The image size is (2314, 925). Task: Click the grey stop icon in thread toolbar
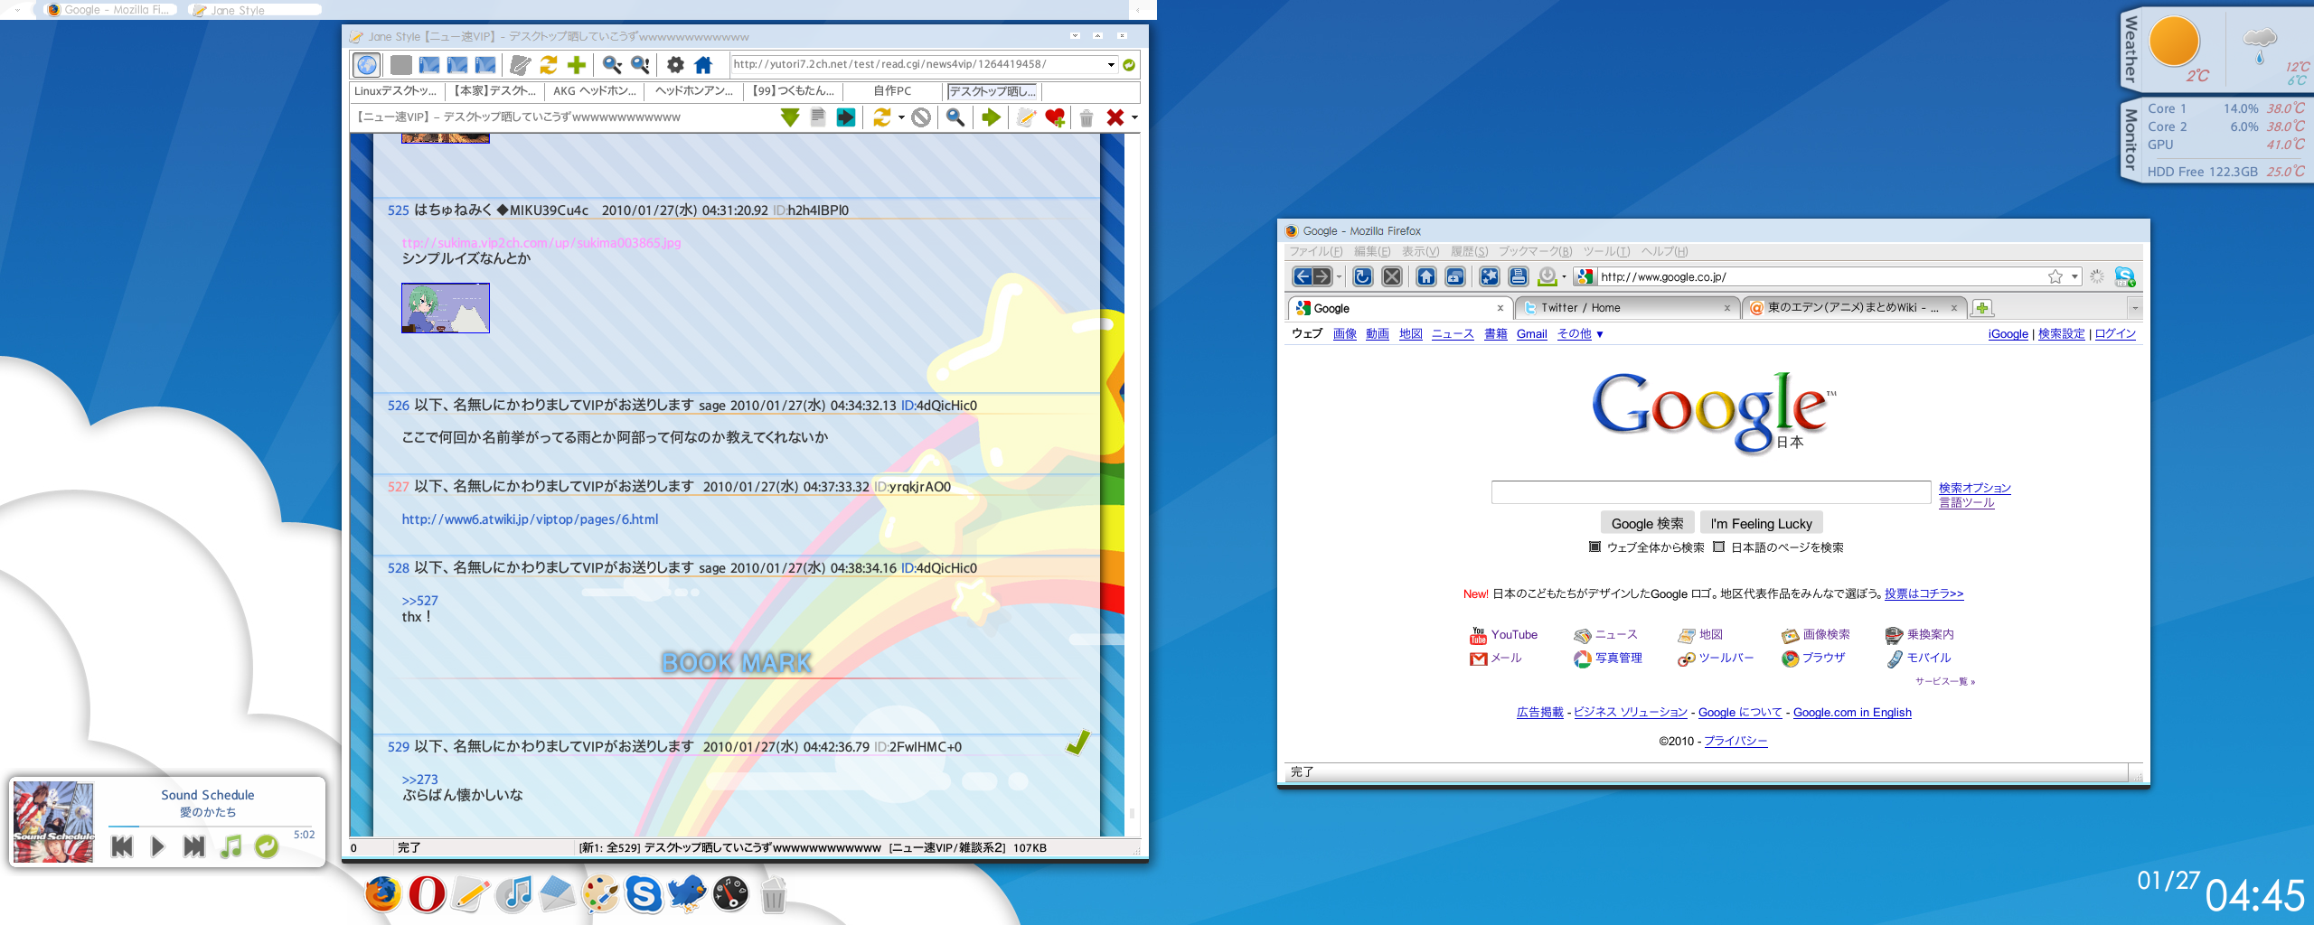921,117
